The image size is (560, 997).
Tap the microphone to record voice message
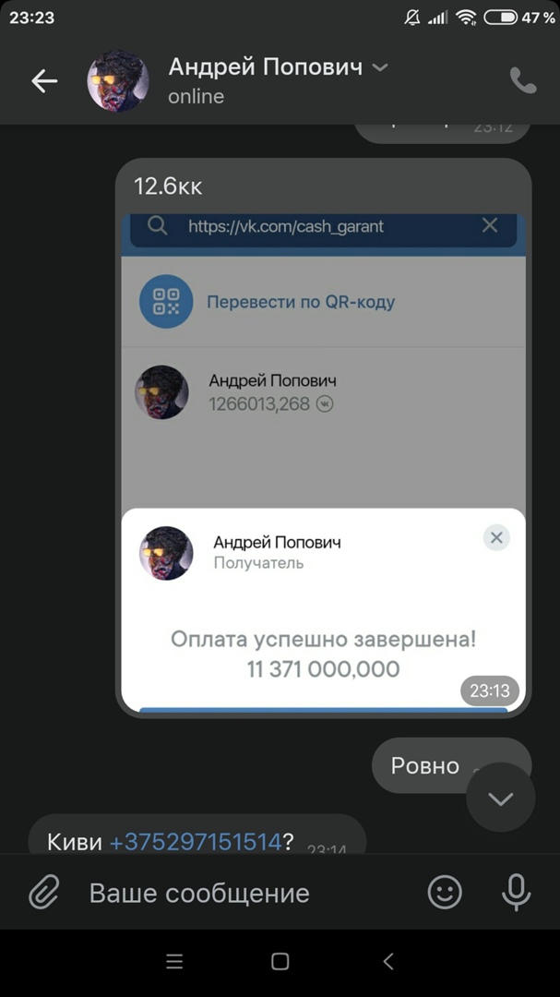[516, 892]
